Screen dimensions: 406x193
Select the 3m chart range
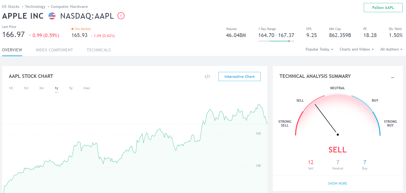coord(41,88)
